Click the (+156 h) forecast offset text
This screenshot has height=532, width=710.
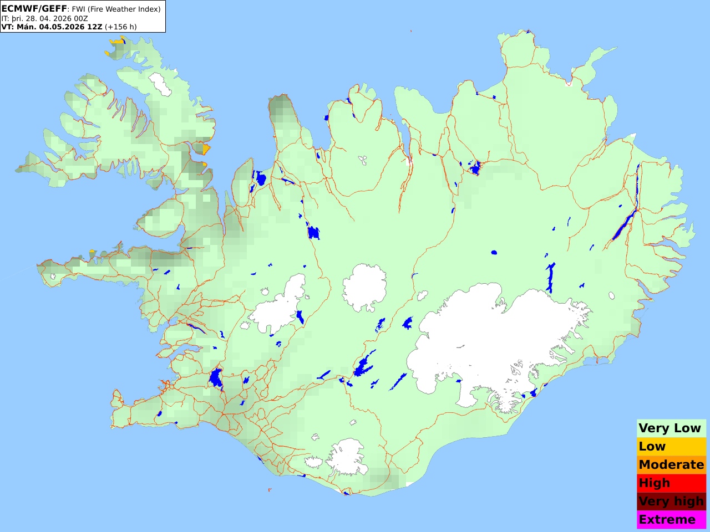pyautogui.click(x=120, y=27)
